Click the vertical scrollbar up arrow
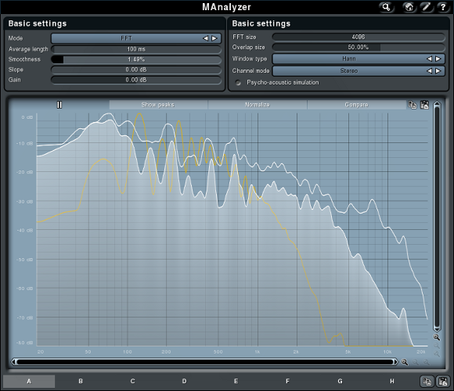Image resolution: width=454 pixels, height=391 pixels. point(437,104)
